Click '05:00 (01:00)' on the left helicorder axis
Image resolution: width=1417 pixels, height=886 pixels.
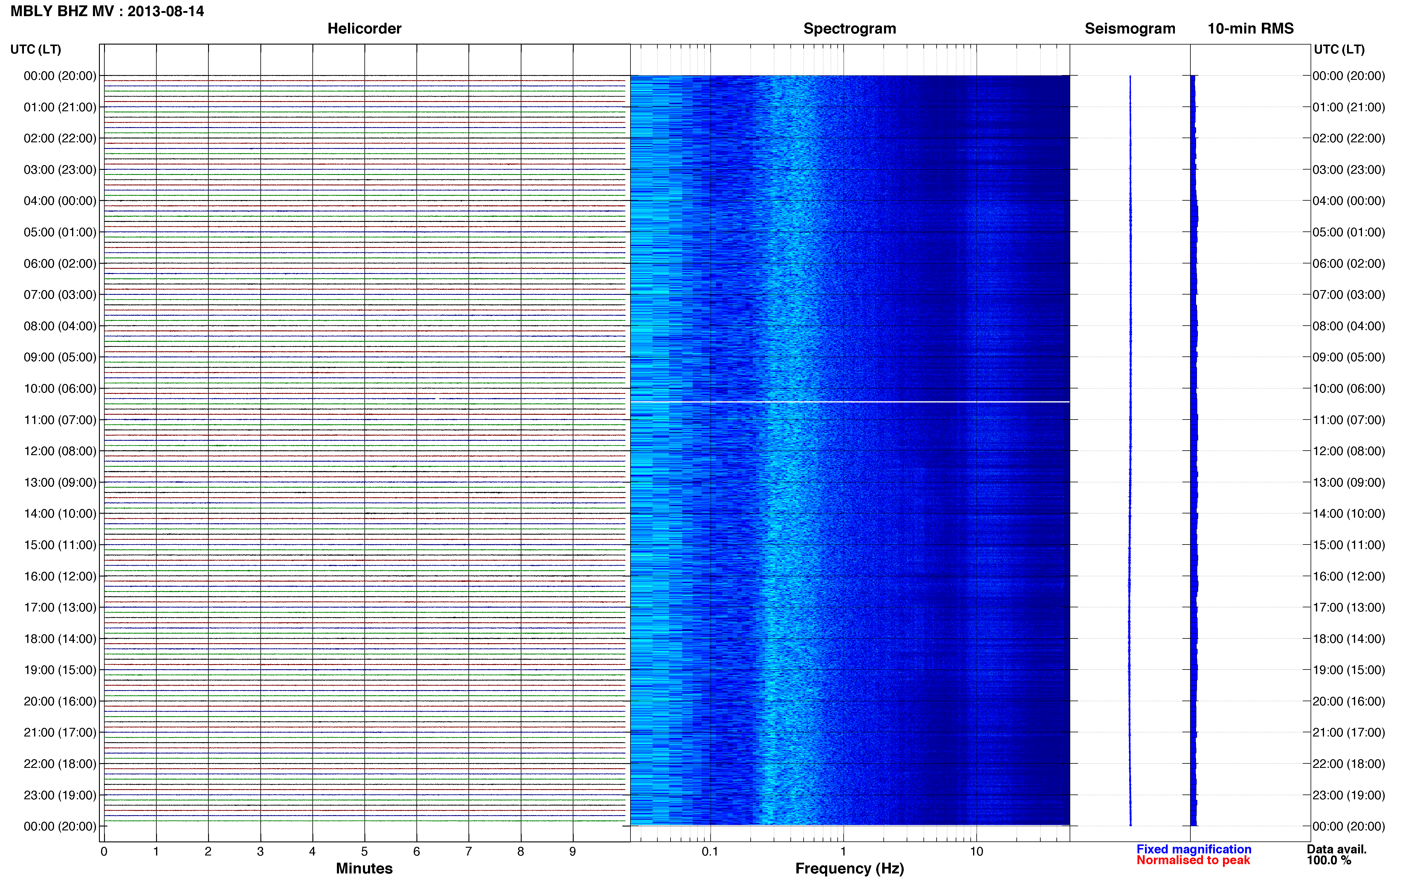click(60, 232)
